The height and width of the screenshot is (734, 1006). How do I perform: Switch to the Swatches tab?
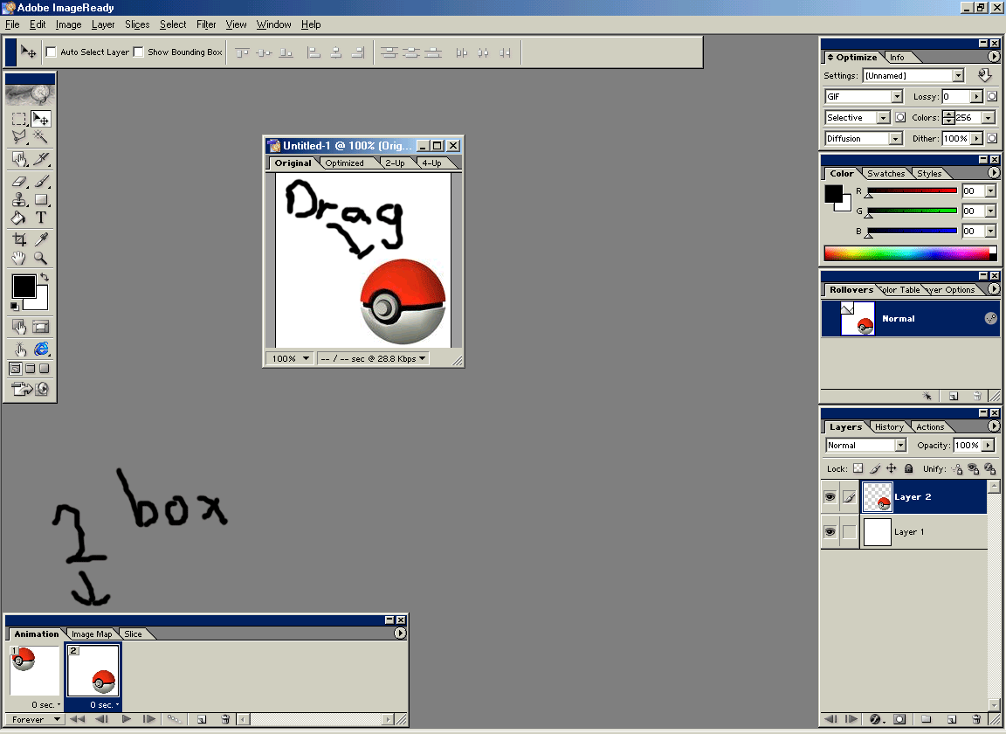click(x=886, y=173)
